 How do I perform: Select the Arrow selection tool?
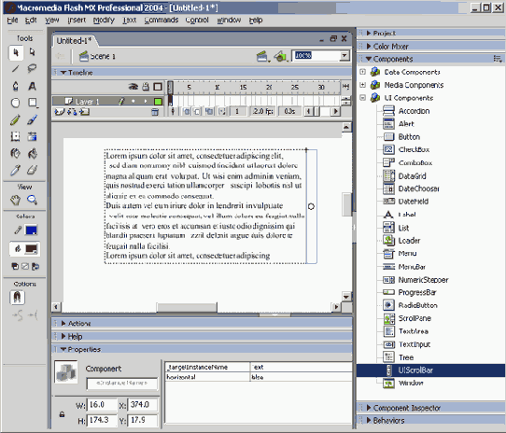[x=16, y=52]
